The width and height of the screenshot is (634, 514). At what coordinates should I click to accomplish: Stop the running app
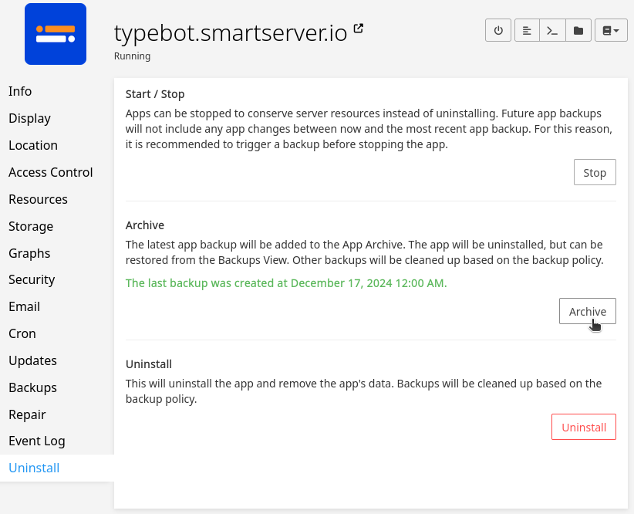(595, 173)
